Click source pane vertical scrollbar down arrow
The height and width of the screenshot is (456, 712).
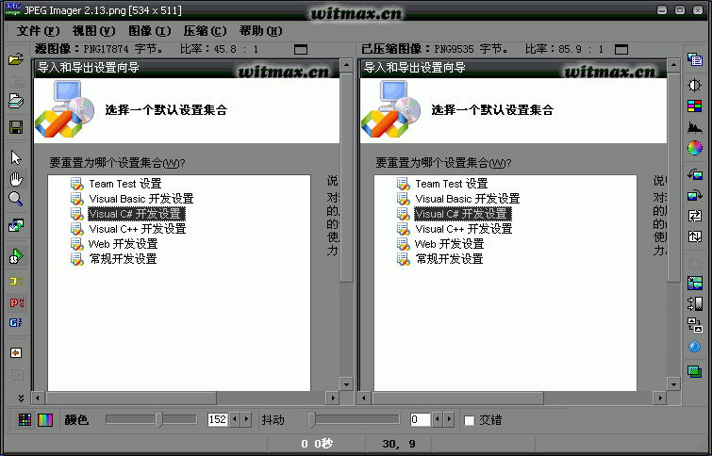[x=346, y=384]
